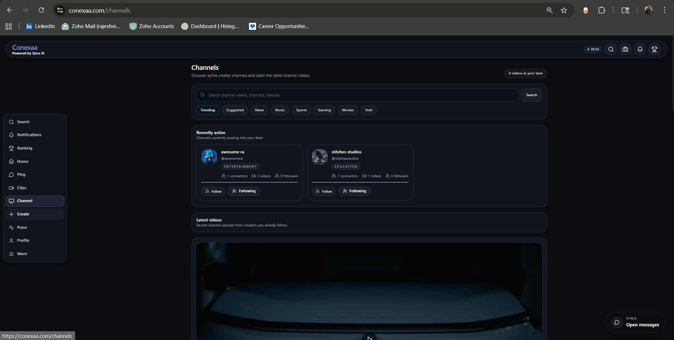674x340 pixels.
Task: Click the stitches studios channel name
Action: click(x=346, y=152)
